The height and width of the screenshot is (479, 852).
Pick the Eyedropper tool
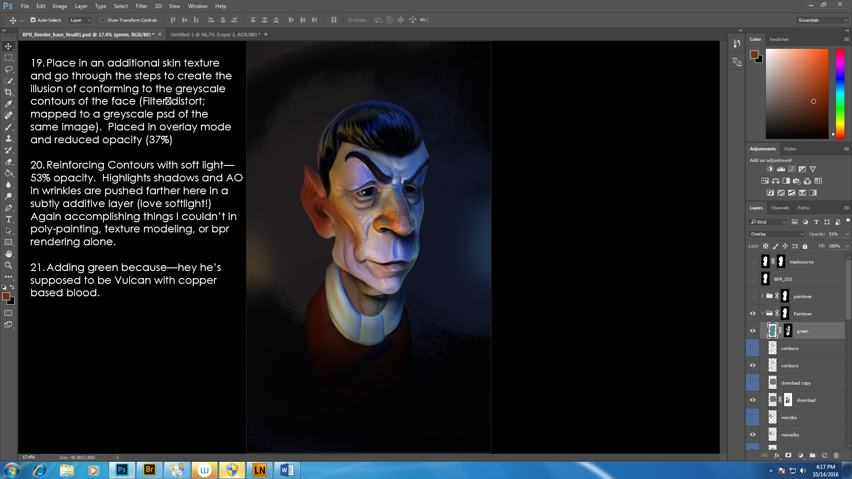(8, 104)
